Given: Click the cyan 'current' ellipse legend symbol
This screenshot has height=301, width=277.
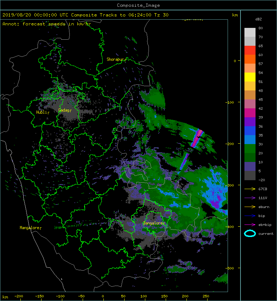Looking at the screenshot, I should [250, 233].
